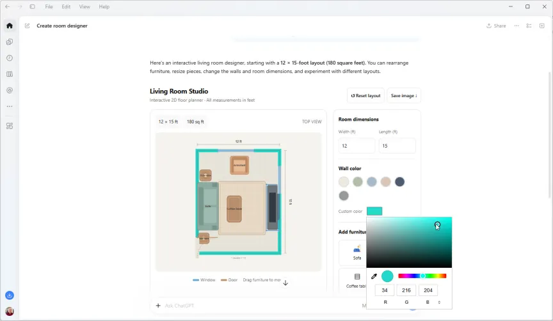Click the last icon at the top-right of the header

click(542, 26)
